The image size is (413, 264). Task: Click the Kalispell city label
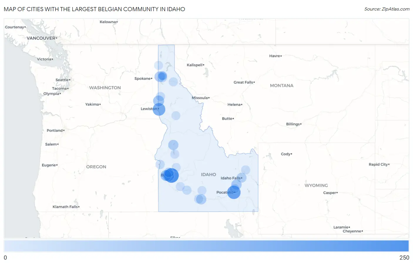tap(195, 65)
